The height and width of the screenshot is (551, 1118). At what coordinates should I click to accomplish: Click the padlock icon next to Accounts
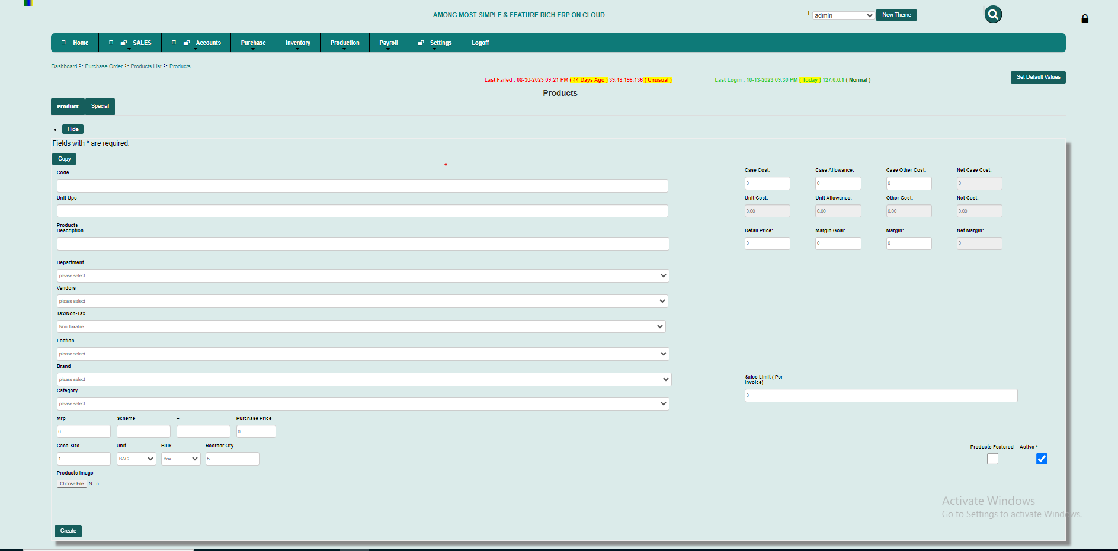186,42
